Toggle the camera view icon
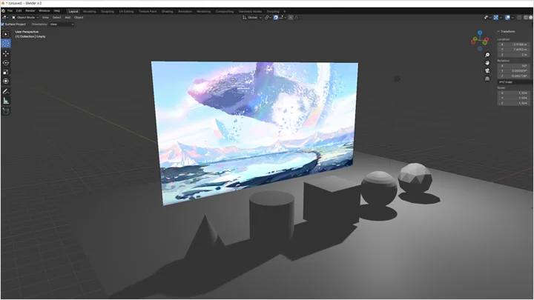The image size is (534, 300). (487, 71)
